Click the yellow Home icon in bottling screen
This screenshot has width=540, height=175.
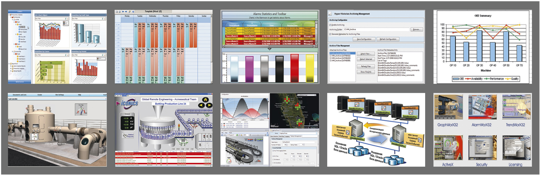pos(206,99)
